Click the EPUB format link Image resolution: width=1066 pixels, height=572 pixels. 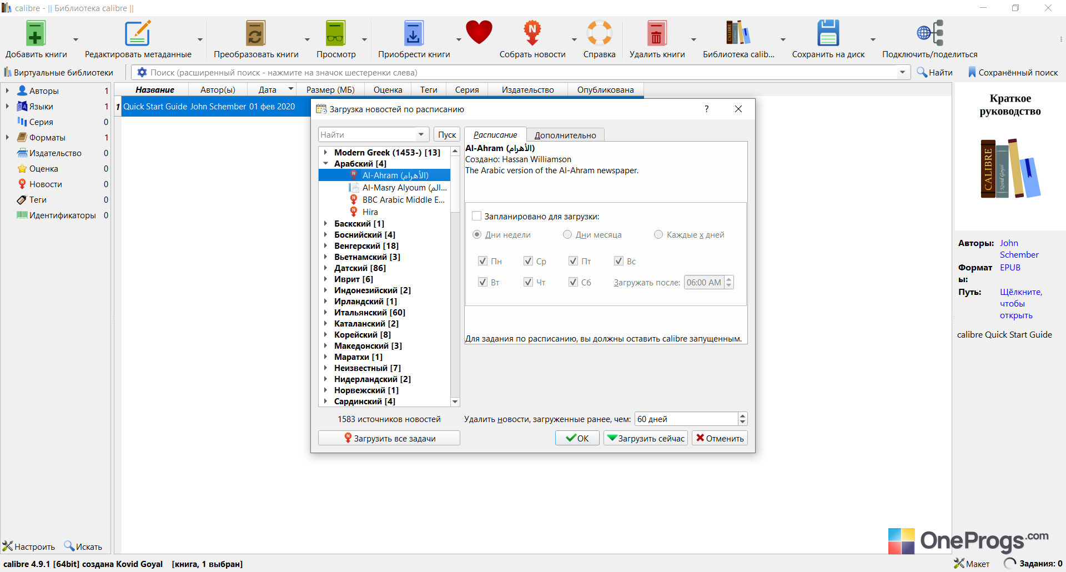(1010, 268)
